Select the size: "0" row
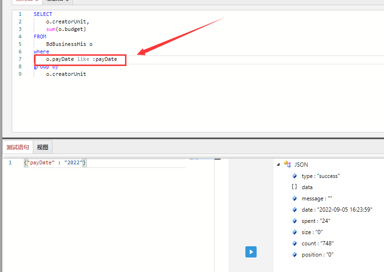This screenshot has height=272, width=384. [x=312, y=232]
